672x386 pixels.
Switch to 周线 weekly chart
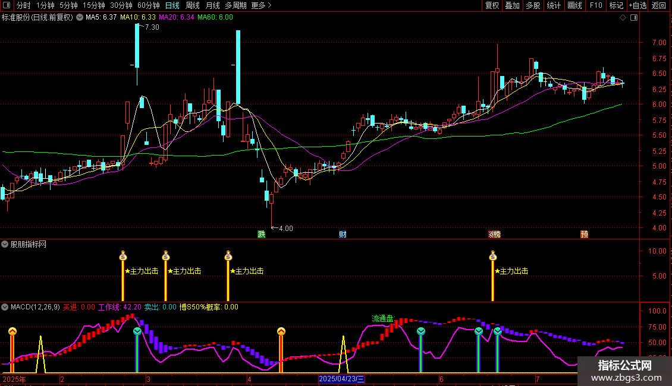pos(193,5)
